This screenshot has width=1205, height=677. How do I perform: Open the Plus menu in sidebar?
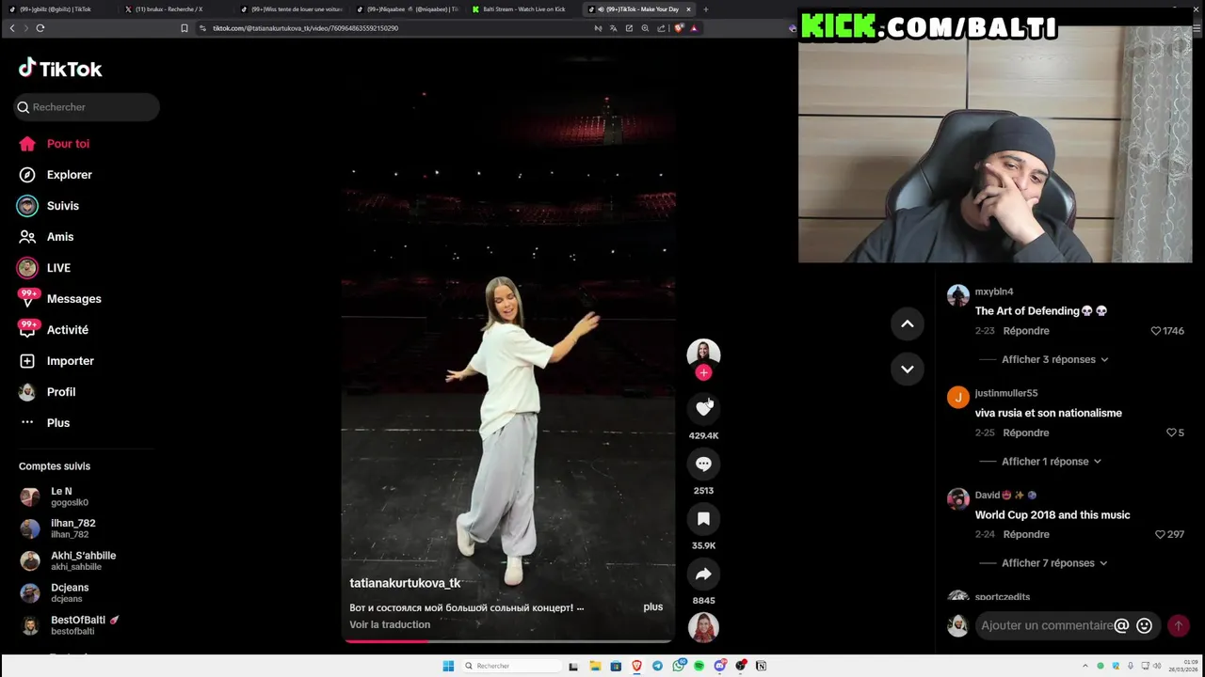click(x=44, y=423)
